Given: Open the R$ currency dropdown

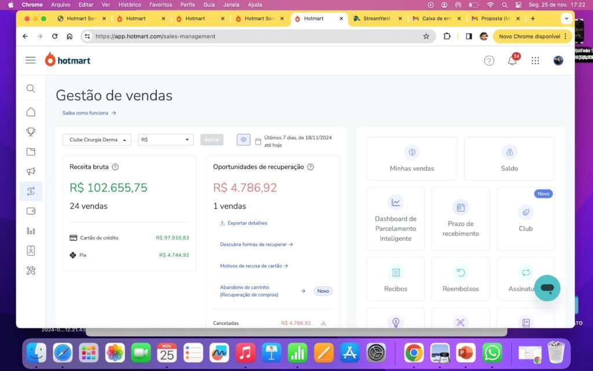Looking at the screenshot, I should [x=165, y=140].
